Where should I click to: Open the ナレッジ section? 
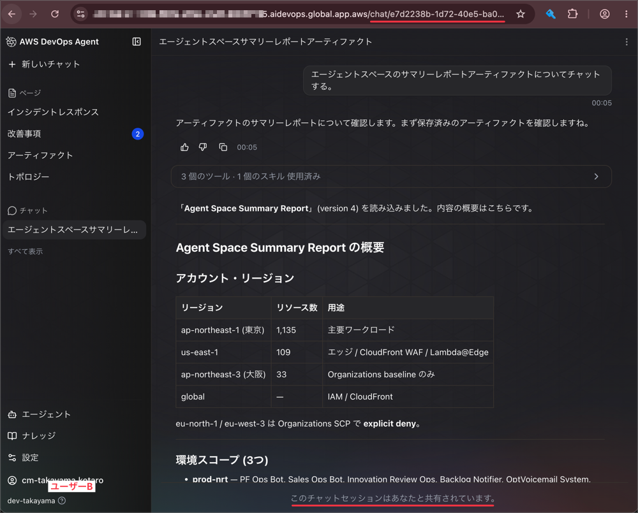click(32, 436)
